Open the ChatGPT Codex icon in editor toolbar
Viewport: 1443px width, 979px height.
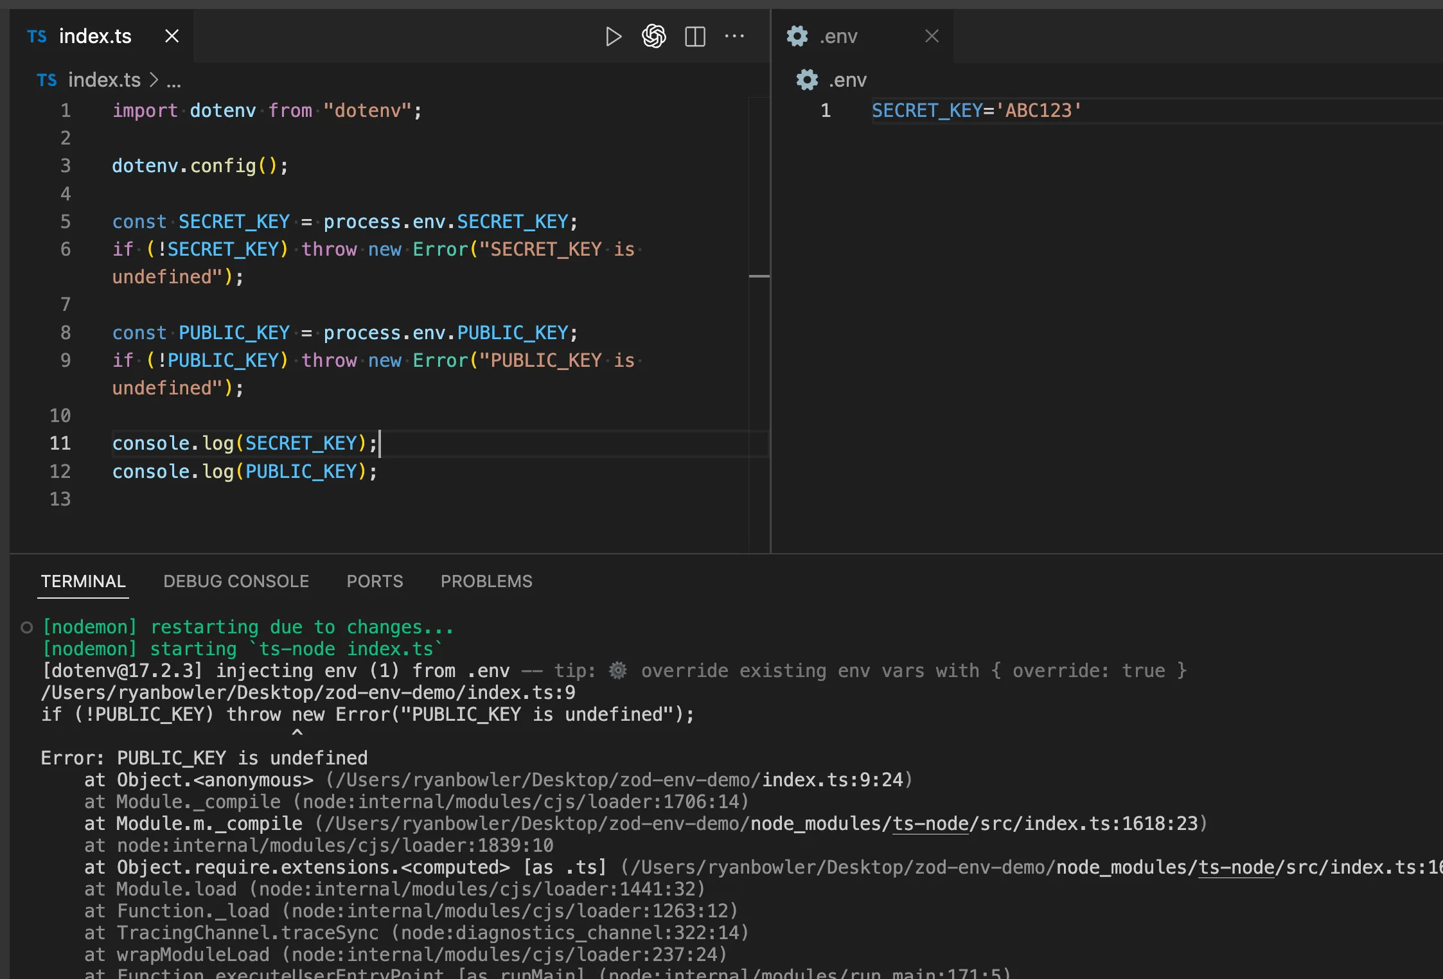point(653,37)
